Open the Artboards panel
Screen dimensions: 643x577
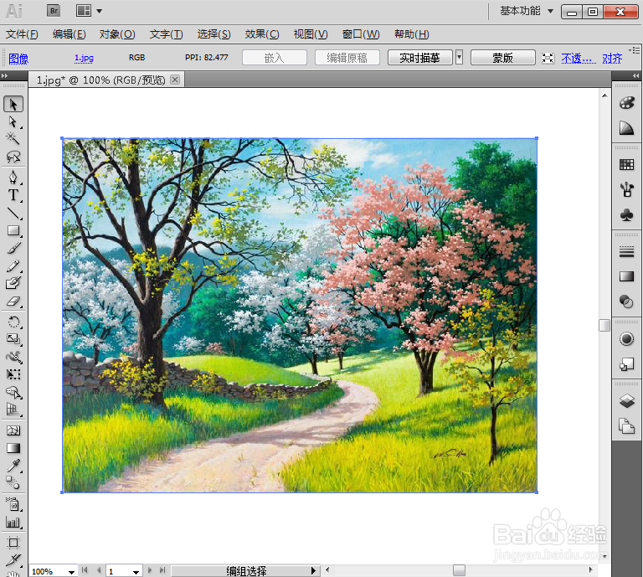pos(626,426)
